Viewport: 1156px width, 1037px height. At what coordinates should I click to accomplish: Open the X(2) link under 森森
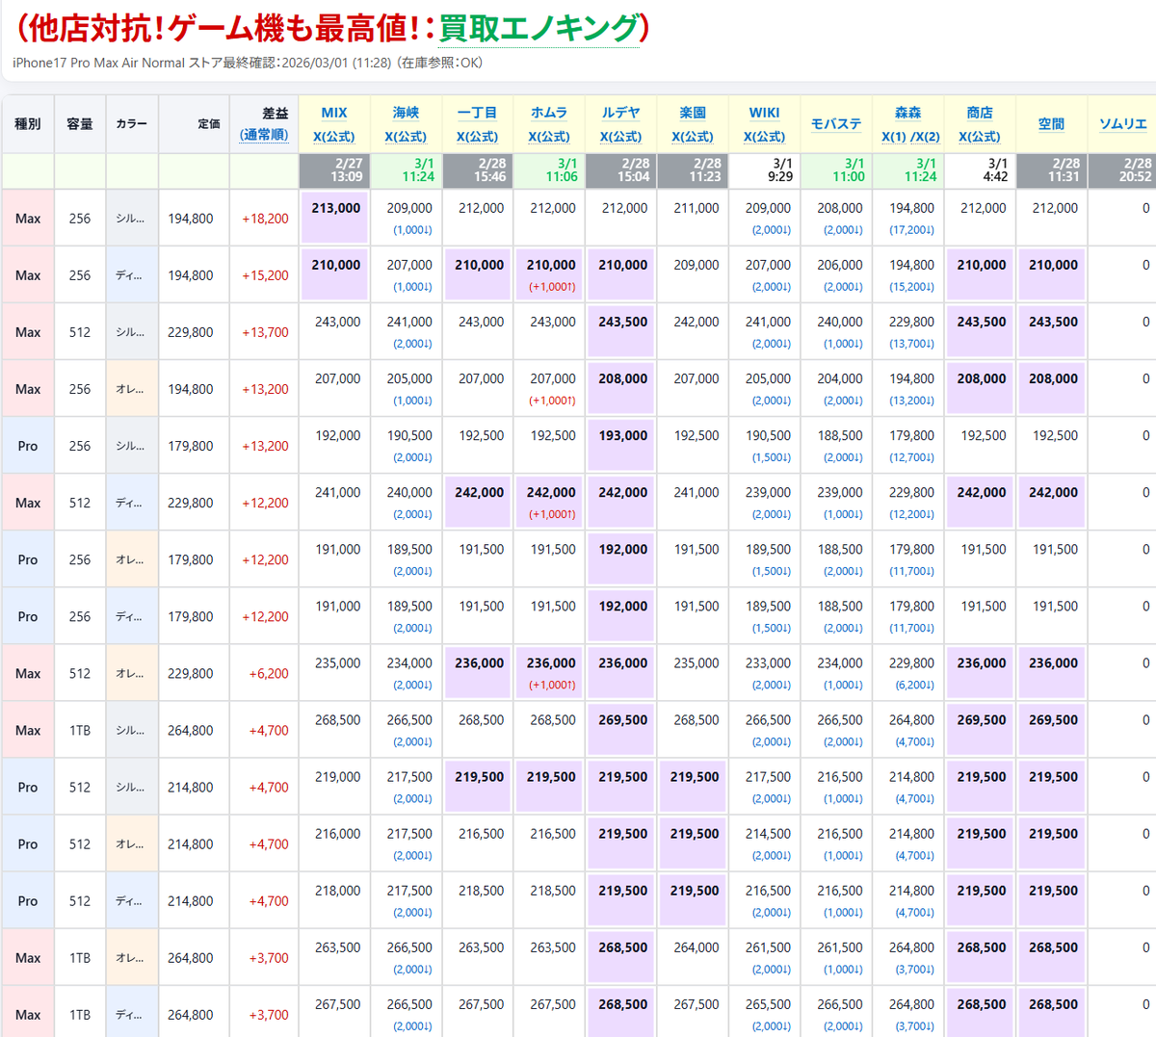[927, 137]
